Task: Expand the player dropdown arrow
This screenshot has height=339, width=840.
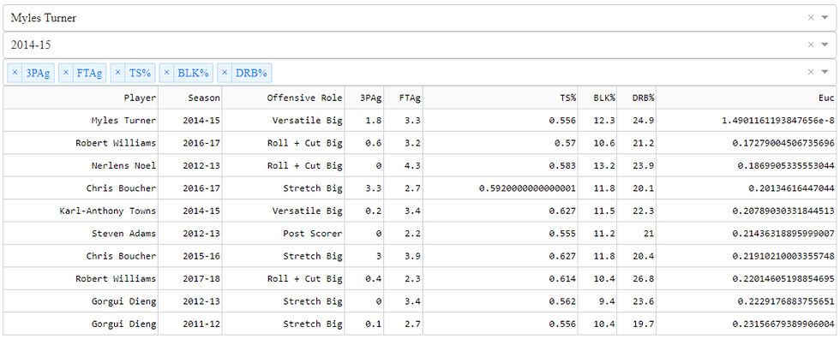Action: point(825,18)
